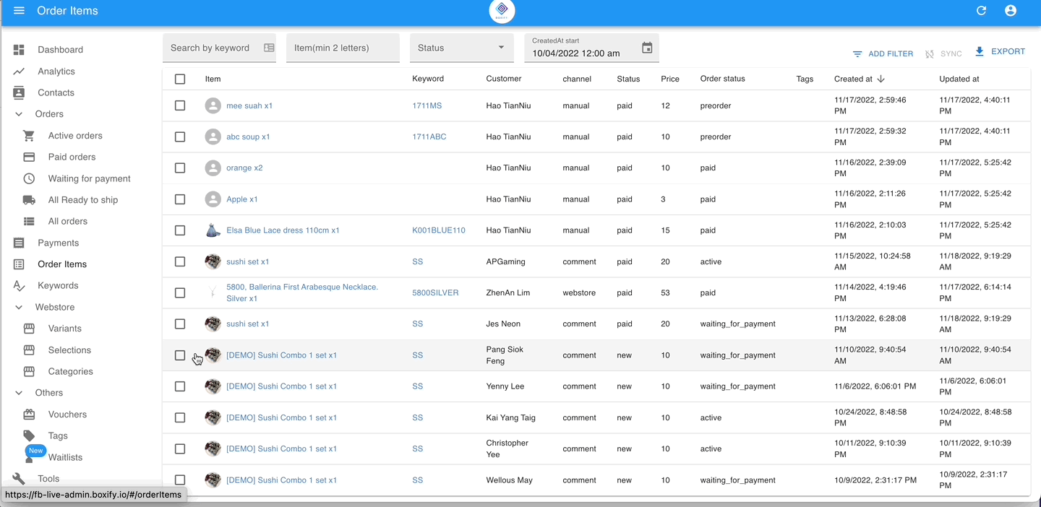
Task: Go to Paid orders in sidebar
Action: click(x=72, y=157)
